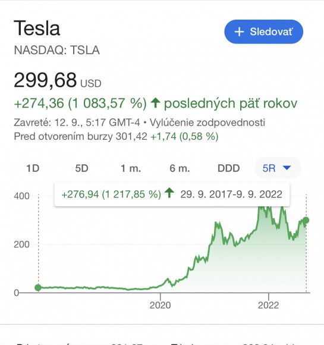Click the up arrow in chart tooltip

[169, 193]
